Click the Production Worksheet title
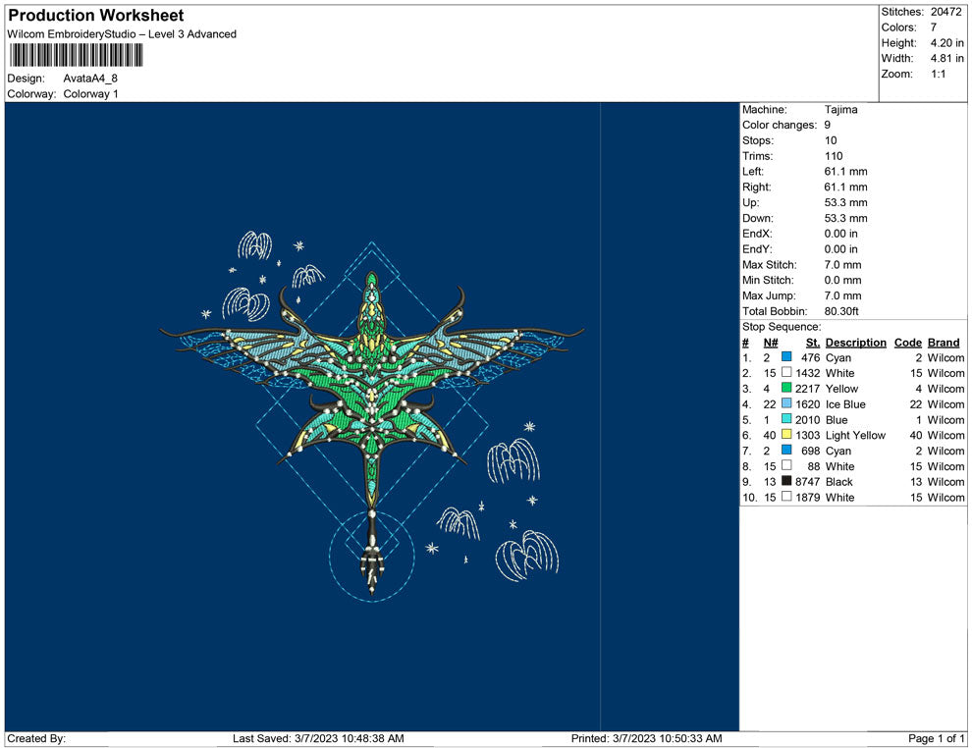 tap(96, 16)
